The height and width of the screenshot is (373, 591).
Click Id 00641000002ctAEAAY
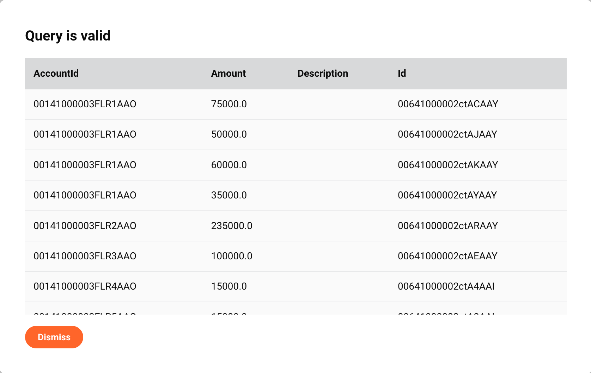pyautogui.click(x=447, y=256)
